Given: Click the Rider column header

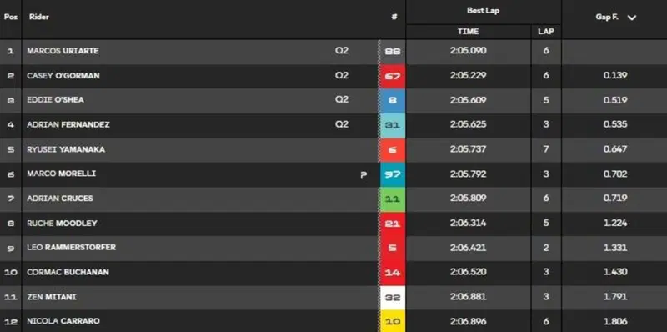Looking at the screenshot, I should point(38,17).
